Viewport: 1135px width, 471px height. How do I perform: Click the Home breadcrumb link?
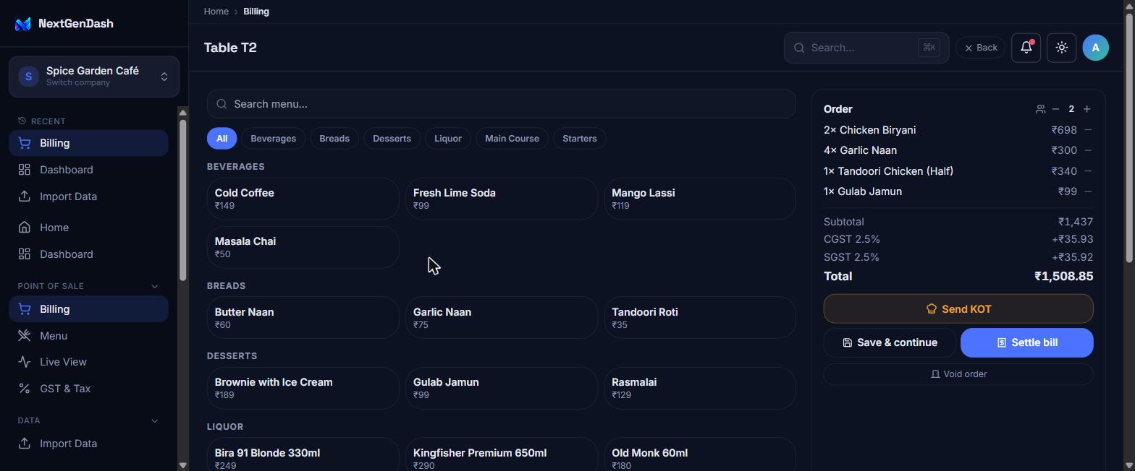[x=216, y=12]
